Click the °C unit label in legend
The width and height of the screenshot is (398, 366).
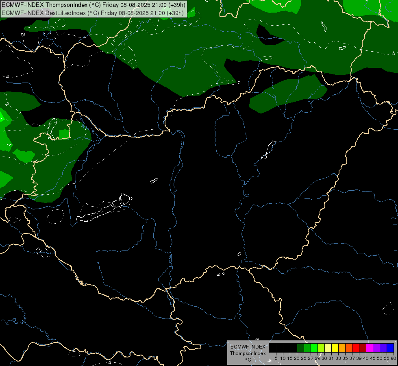coord(248,360)
